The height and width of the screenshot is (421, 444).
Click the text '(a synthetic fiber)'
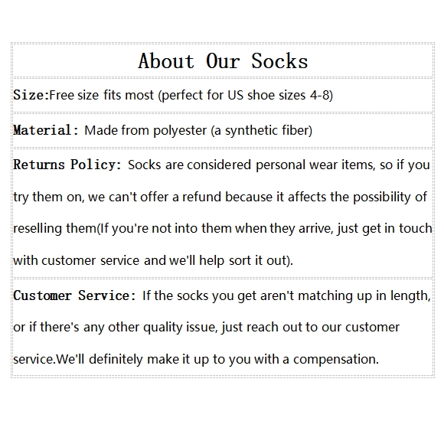click(261, 131)
